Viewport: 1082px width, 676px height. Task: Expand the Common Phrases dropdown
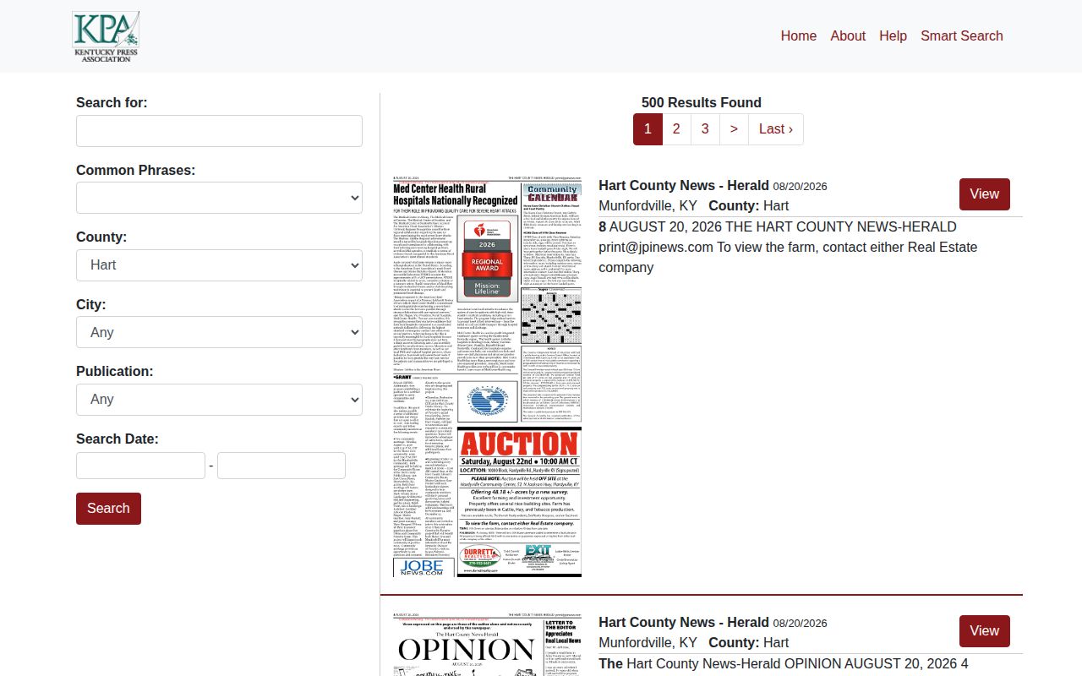click(x=219, y=198)
